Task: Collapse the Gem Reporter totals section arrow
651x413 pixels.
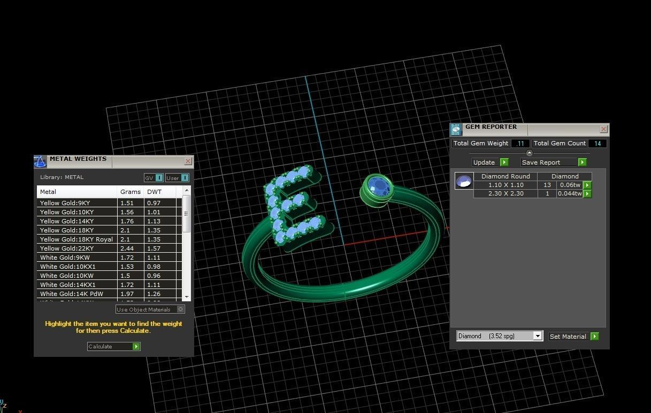Action: tap(530, 153)
